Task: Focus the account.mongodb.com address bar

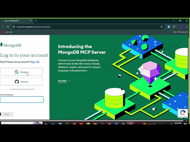Action: [88, 27]
